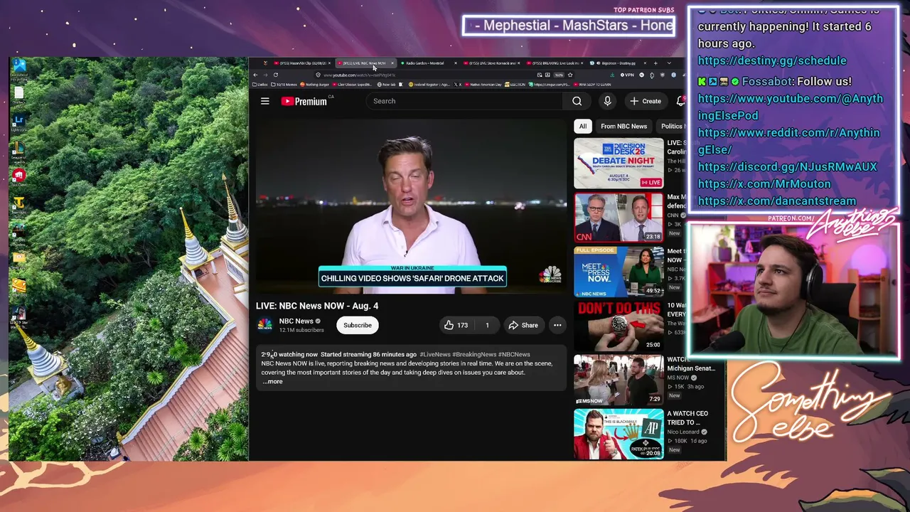Subscribe to the NBC News channel
The height and width of the screenshot is (512, 910).
click(x=358, y=325)
